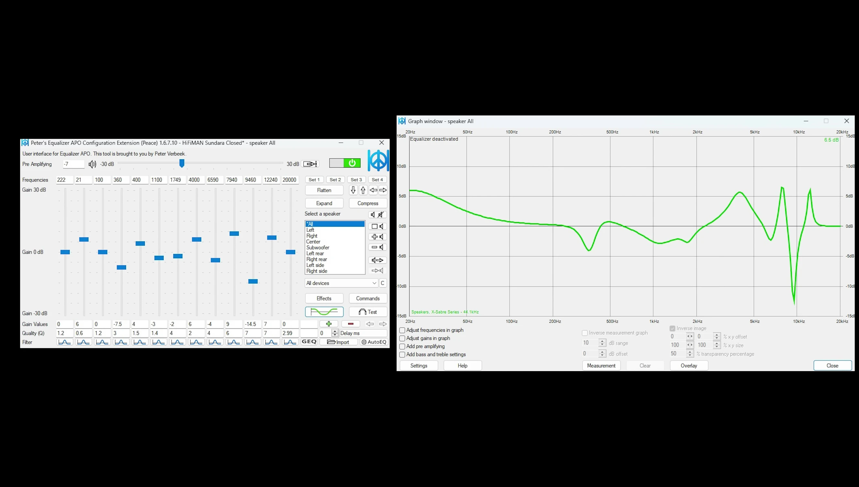Toggle the green equalizer power switch
This screenshot has height=487, width=859.
[x=345, y=163]
